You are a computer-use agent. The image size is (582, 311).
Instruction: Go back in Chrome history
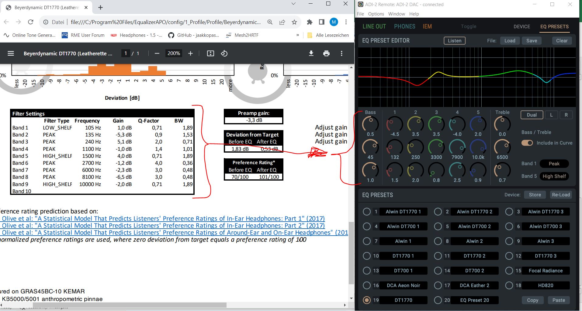click(x=6, y=22)
